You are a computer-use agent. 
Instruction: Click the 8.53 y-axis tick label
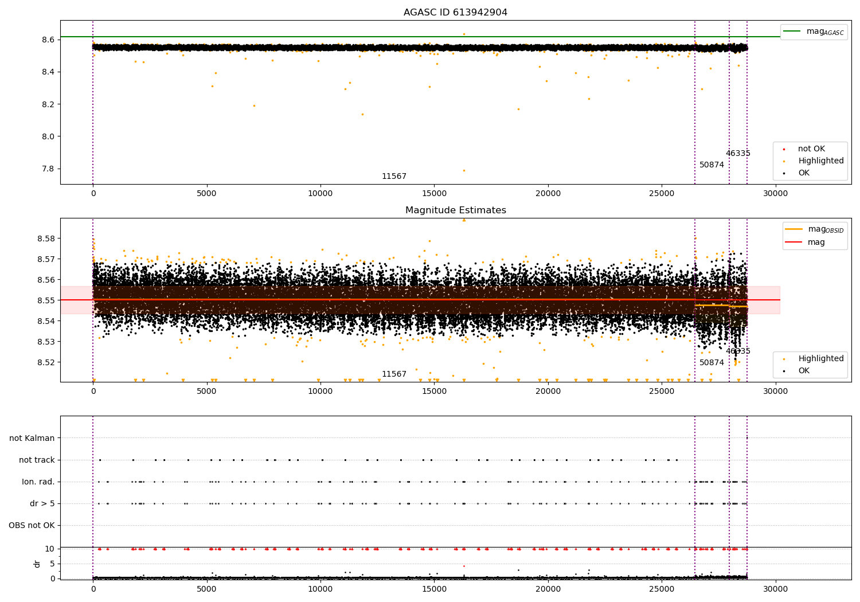(46, 342)
